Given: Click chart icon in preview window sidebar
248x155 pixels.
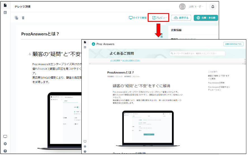Looking at the screenshot, I should point(85,47).
